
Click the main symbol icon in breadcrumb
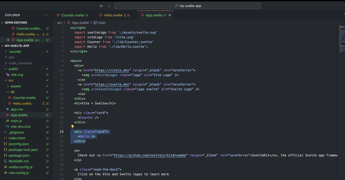[95, 23]
